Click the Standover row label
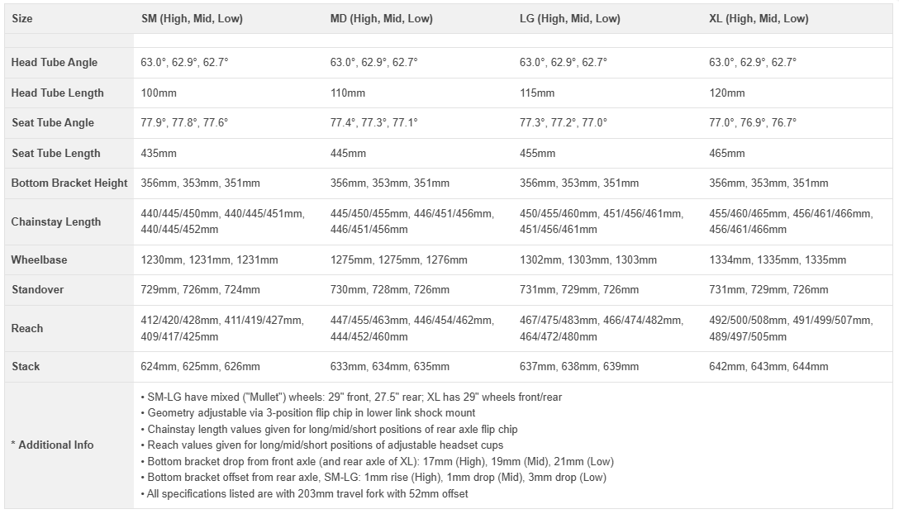The image size is (899, 514). (37, 289)
